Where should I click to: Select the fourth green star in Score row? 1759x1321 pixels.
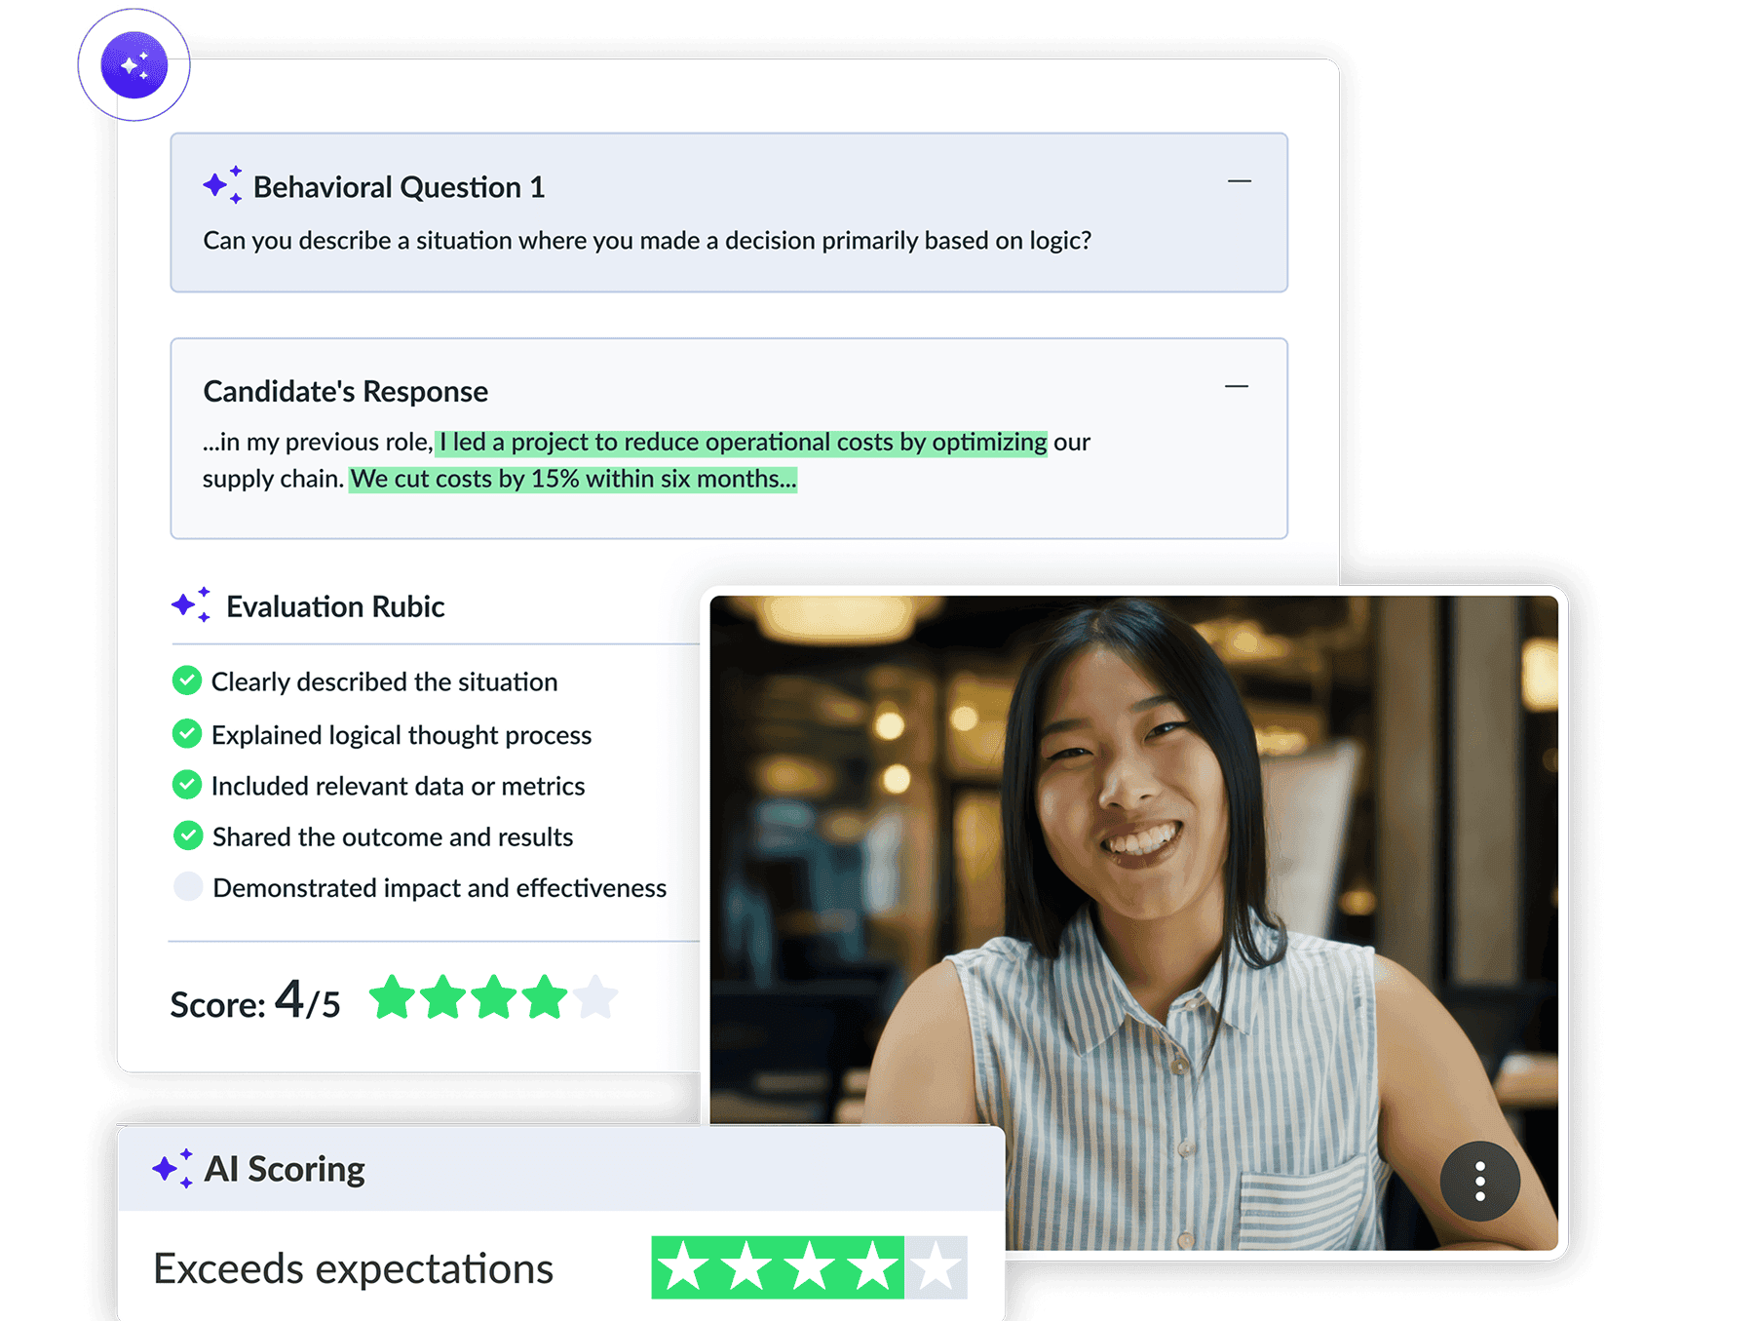[x=544, y=997]
